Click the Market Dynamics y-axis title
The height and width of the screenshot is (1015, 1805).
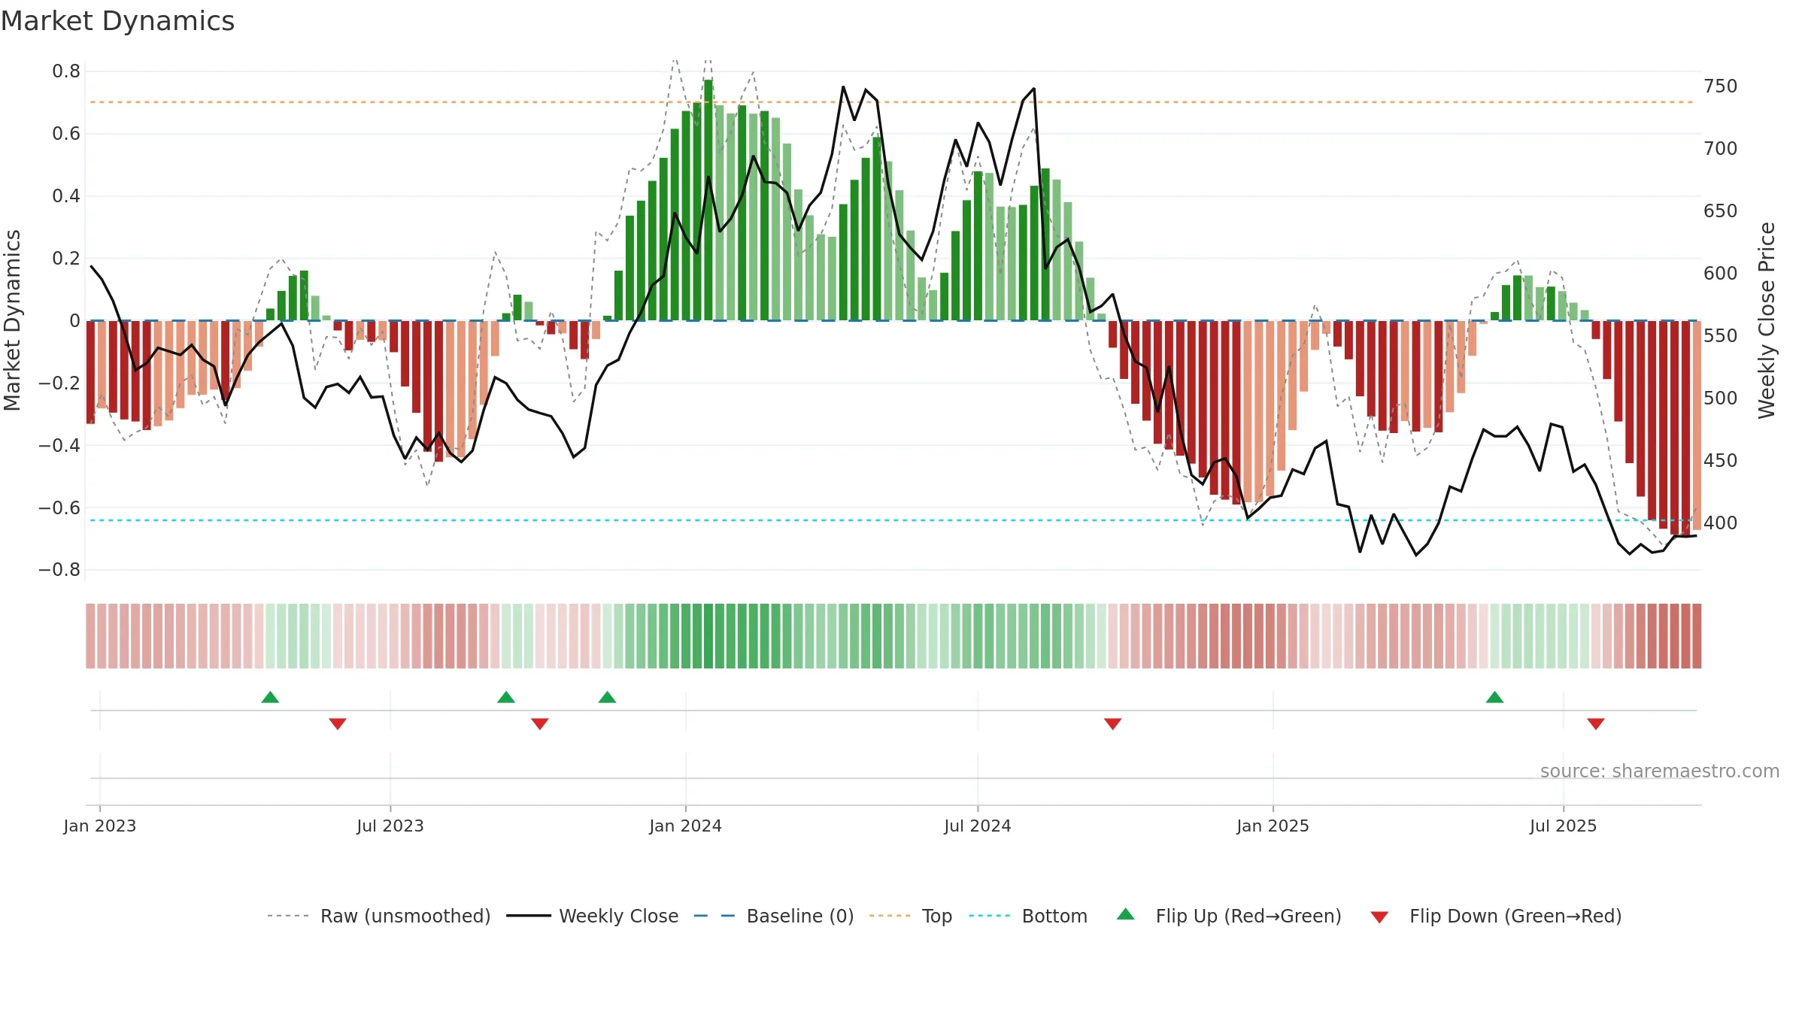(12, 320)
